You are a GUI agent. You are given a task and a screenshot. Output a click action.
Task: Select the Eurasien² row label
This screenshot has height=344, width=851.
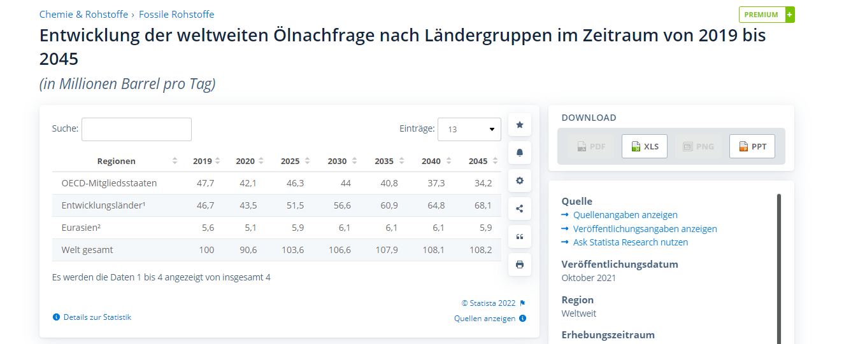82,228
